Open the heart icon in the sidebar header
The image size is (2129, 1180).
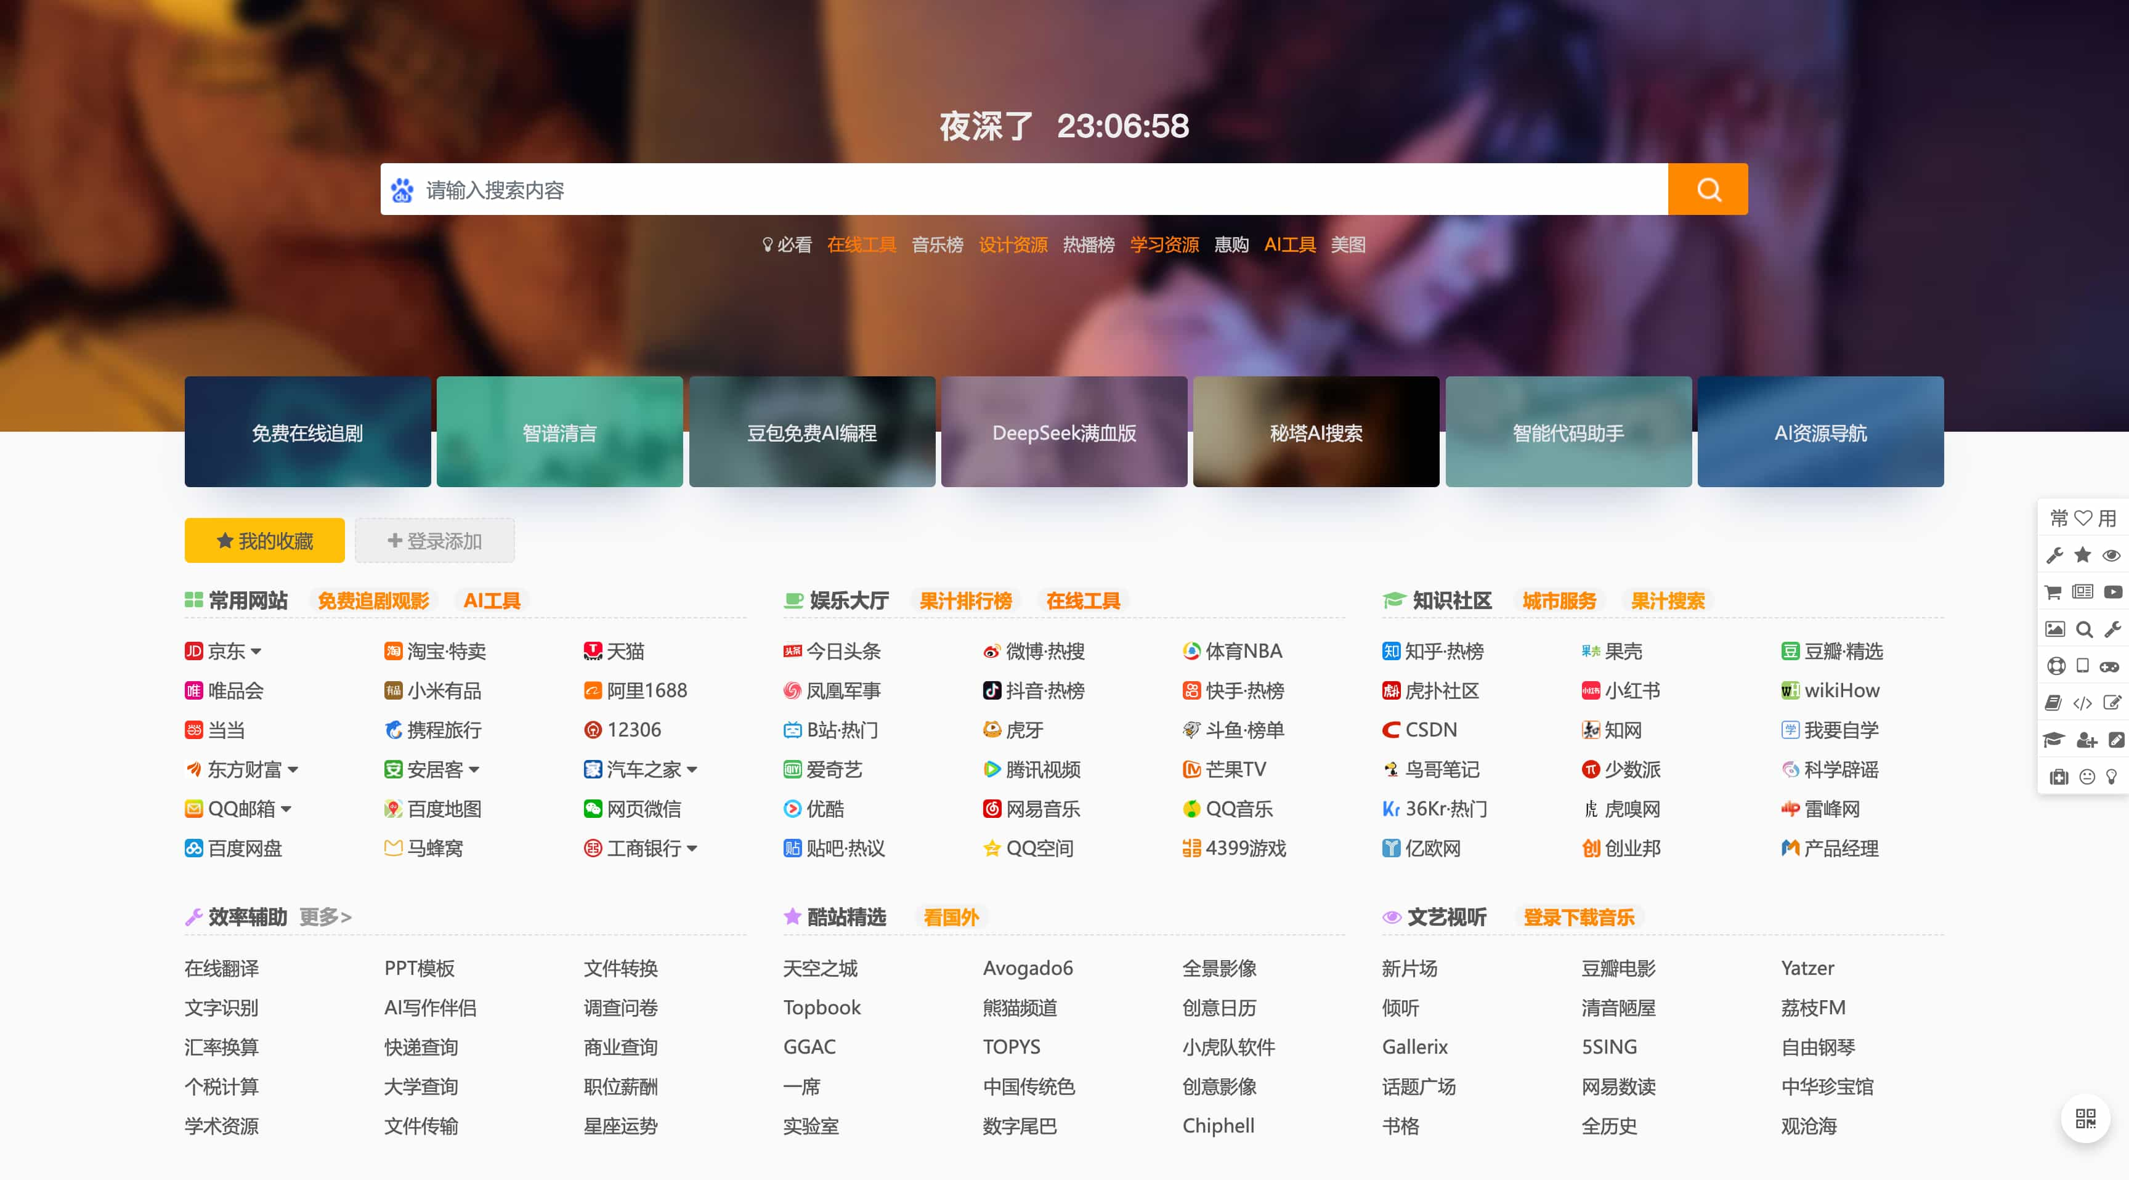coord(2083,518)
